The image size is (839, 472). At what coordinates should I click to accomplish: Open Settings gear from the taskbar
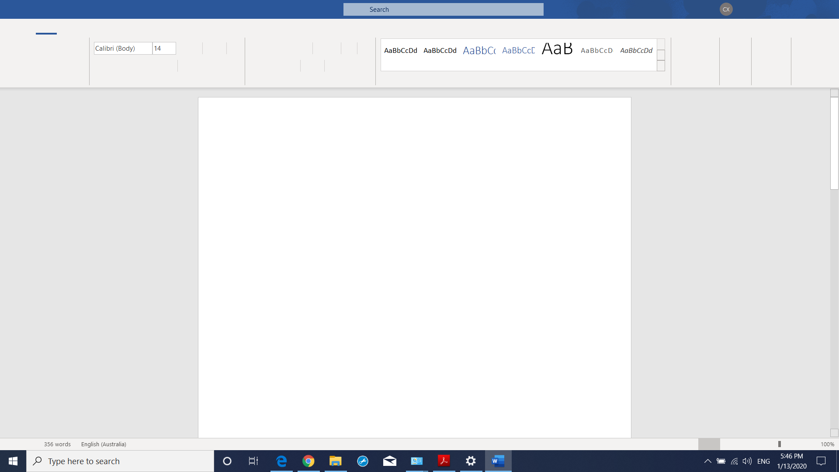tap(471, 461)
